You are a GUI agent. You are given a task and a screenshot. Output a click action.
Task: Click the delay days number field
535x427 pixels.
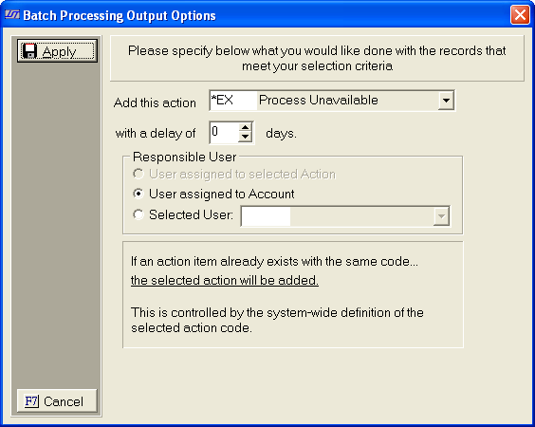224,133
